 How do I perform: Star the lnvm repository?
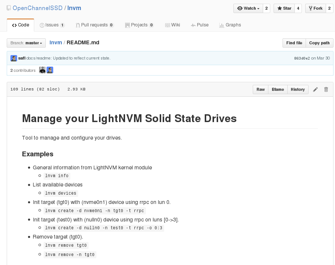284,8
